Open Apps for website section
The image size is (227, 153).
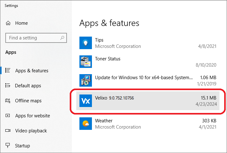pyautogui.click(x=33, y=116)
